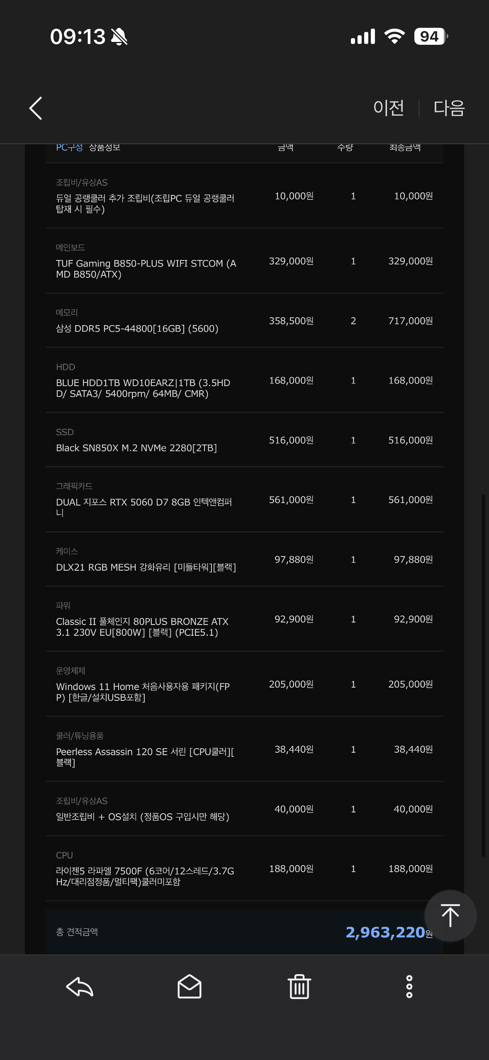Tap the reply arrow icon
The width and height of the screenshot is (489, 1060).
(x=80, y=986)
